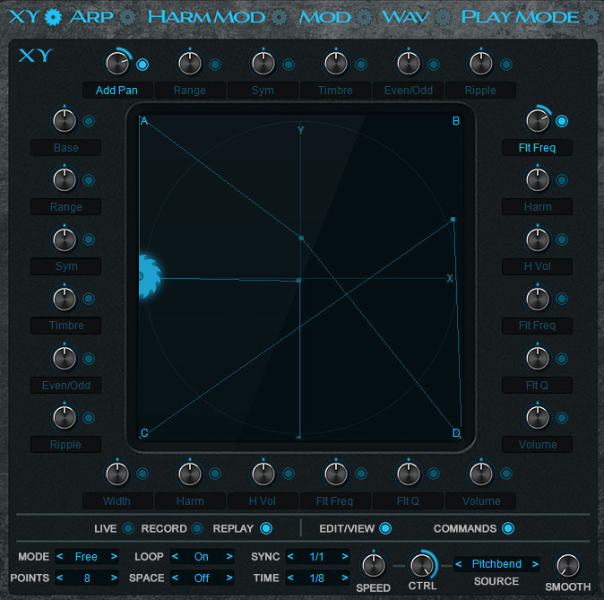The height and width of the screenshot is (600, 604).
Task: Click the Ctrl knob control
Action: click(x=421, y=565)
